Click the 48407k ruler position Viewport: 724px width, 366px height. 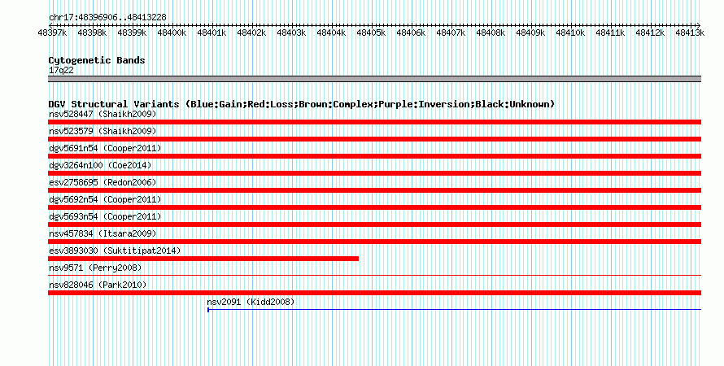pos(451,33)
